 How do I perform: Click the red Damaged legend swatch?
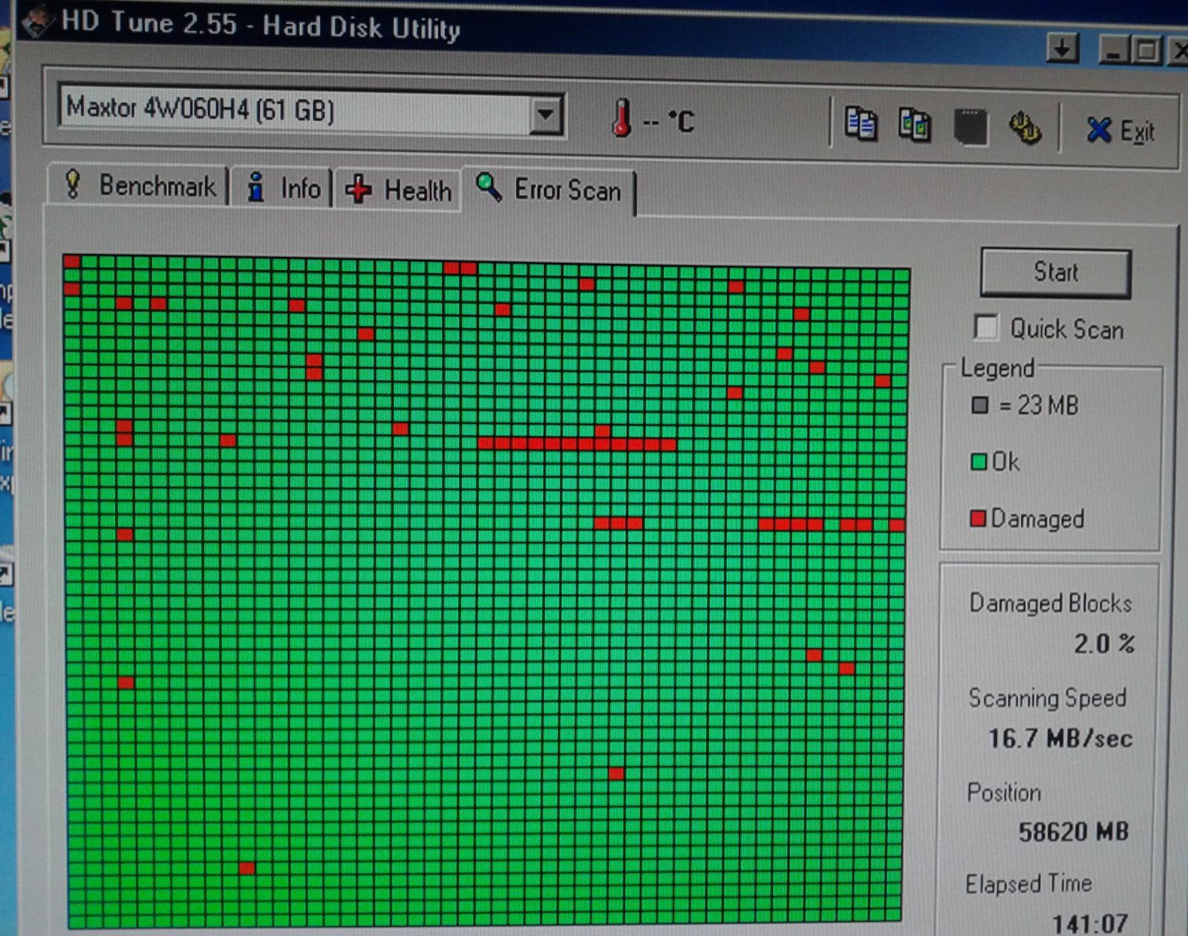click(978, 518)
